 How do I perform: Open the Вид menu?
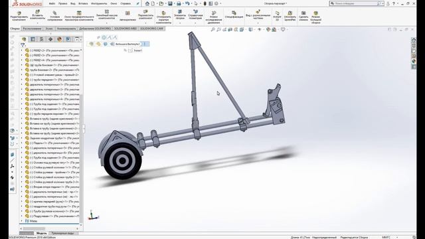(x=72, y=4)
